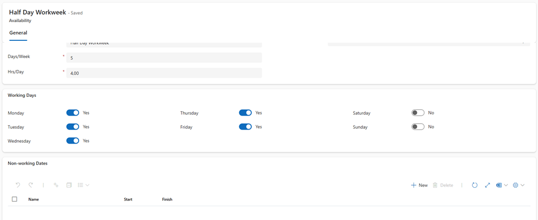The width and height of the screenshot is (538, 220).
Task: Click the form view icon in grid toolbar
Action: click(69, 185)
